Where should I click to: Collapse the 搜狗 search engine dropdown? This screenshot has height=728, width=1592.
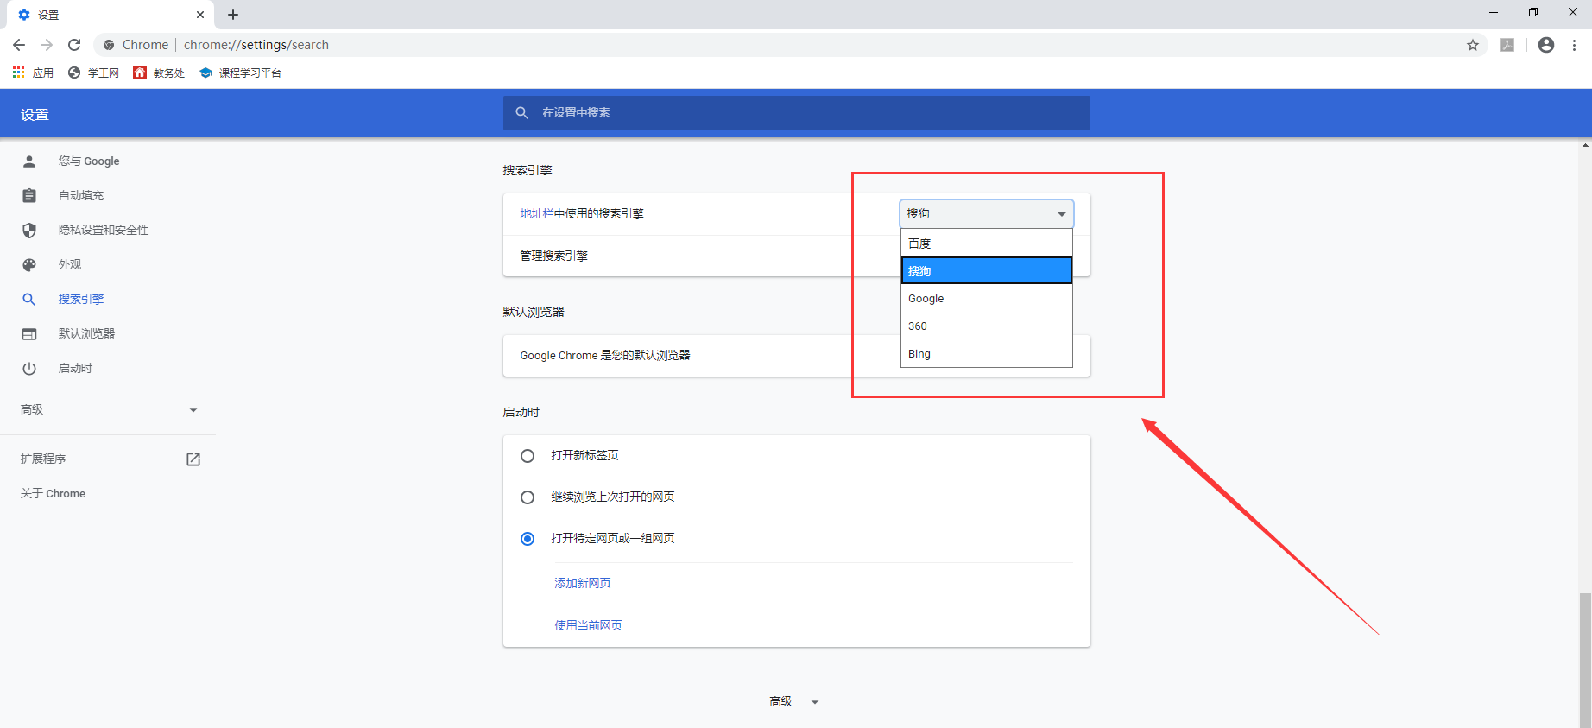coord(987,214)
